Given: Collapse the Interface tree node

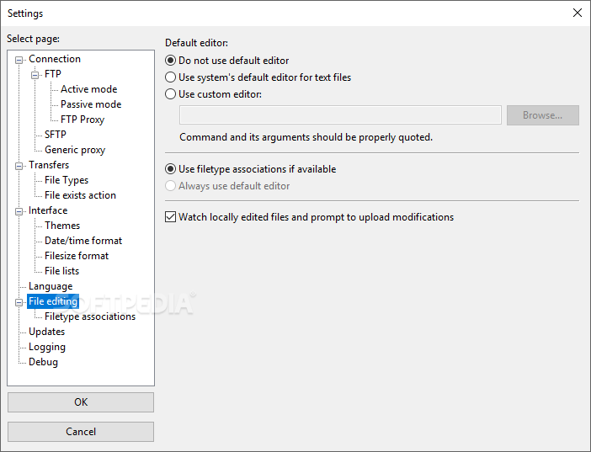Looking at the screenshot, I should pyautogui.click(x=19, y=211).
